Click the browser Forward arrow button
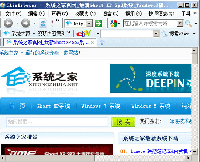This screenshot has width=200, height=162. (25, 23)
